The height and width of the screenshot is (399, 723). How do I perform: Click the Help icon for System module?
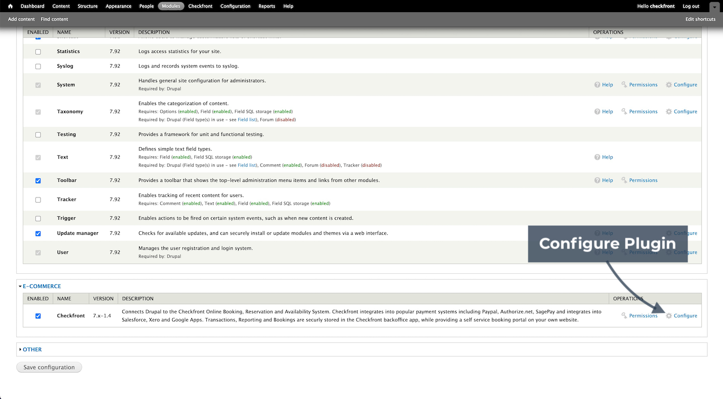coord(598,85)
